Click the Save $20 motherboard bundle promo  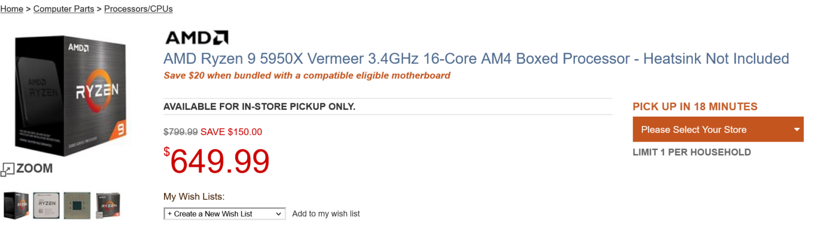point(307,75)
